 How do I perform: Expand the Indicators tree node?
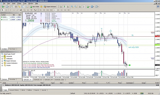pos(2,59)
